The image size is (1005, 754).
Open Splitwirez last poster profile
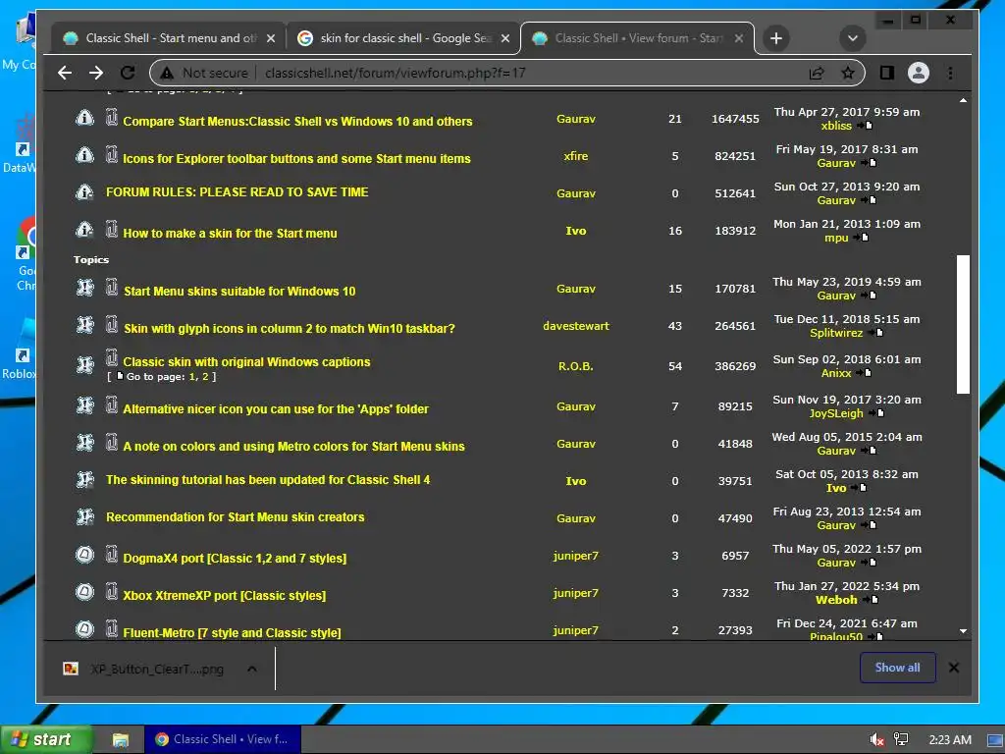tap(836, 333)
